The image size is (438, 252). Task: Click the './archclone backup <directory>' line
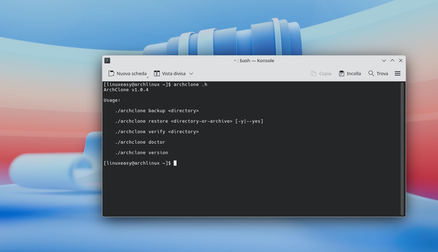157,111
